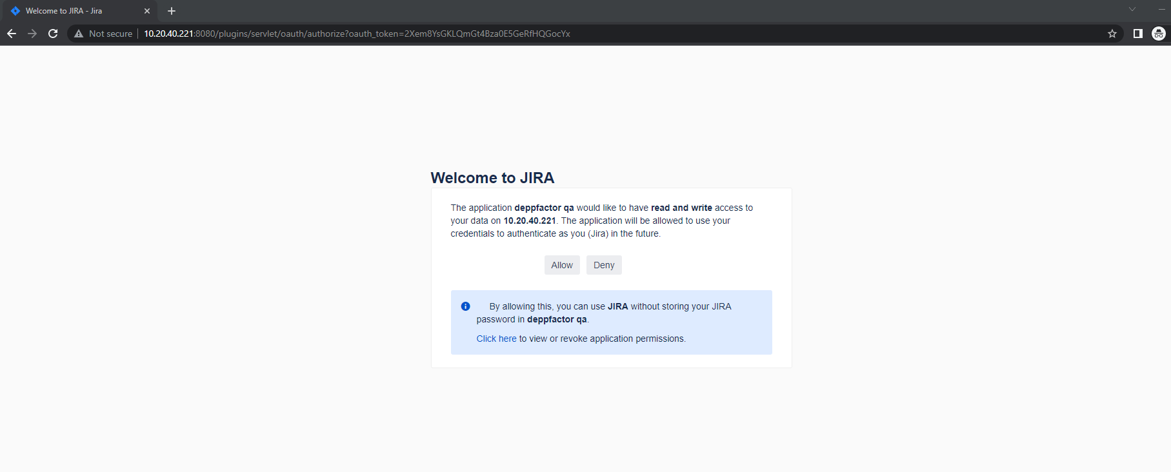1171x472 pixels.
Task: Open the 'Click here' permissions link
Action: click(496, 339)
